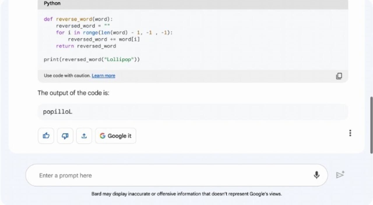
Task: Select the Python code block header
Action: tap(52, 3)
